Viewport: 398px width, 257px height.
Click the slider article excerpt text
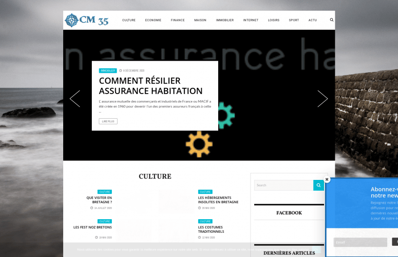(155, 107)
